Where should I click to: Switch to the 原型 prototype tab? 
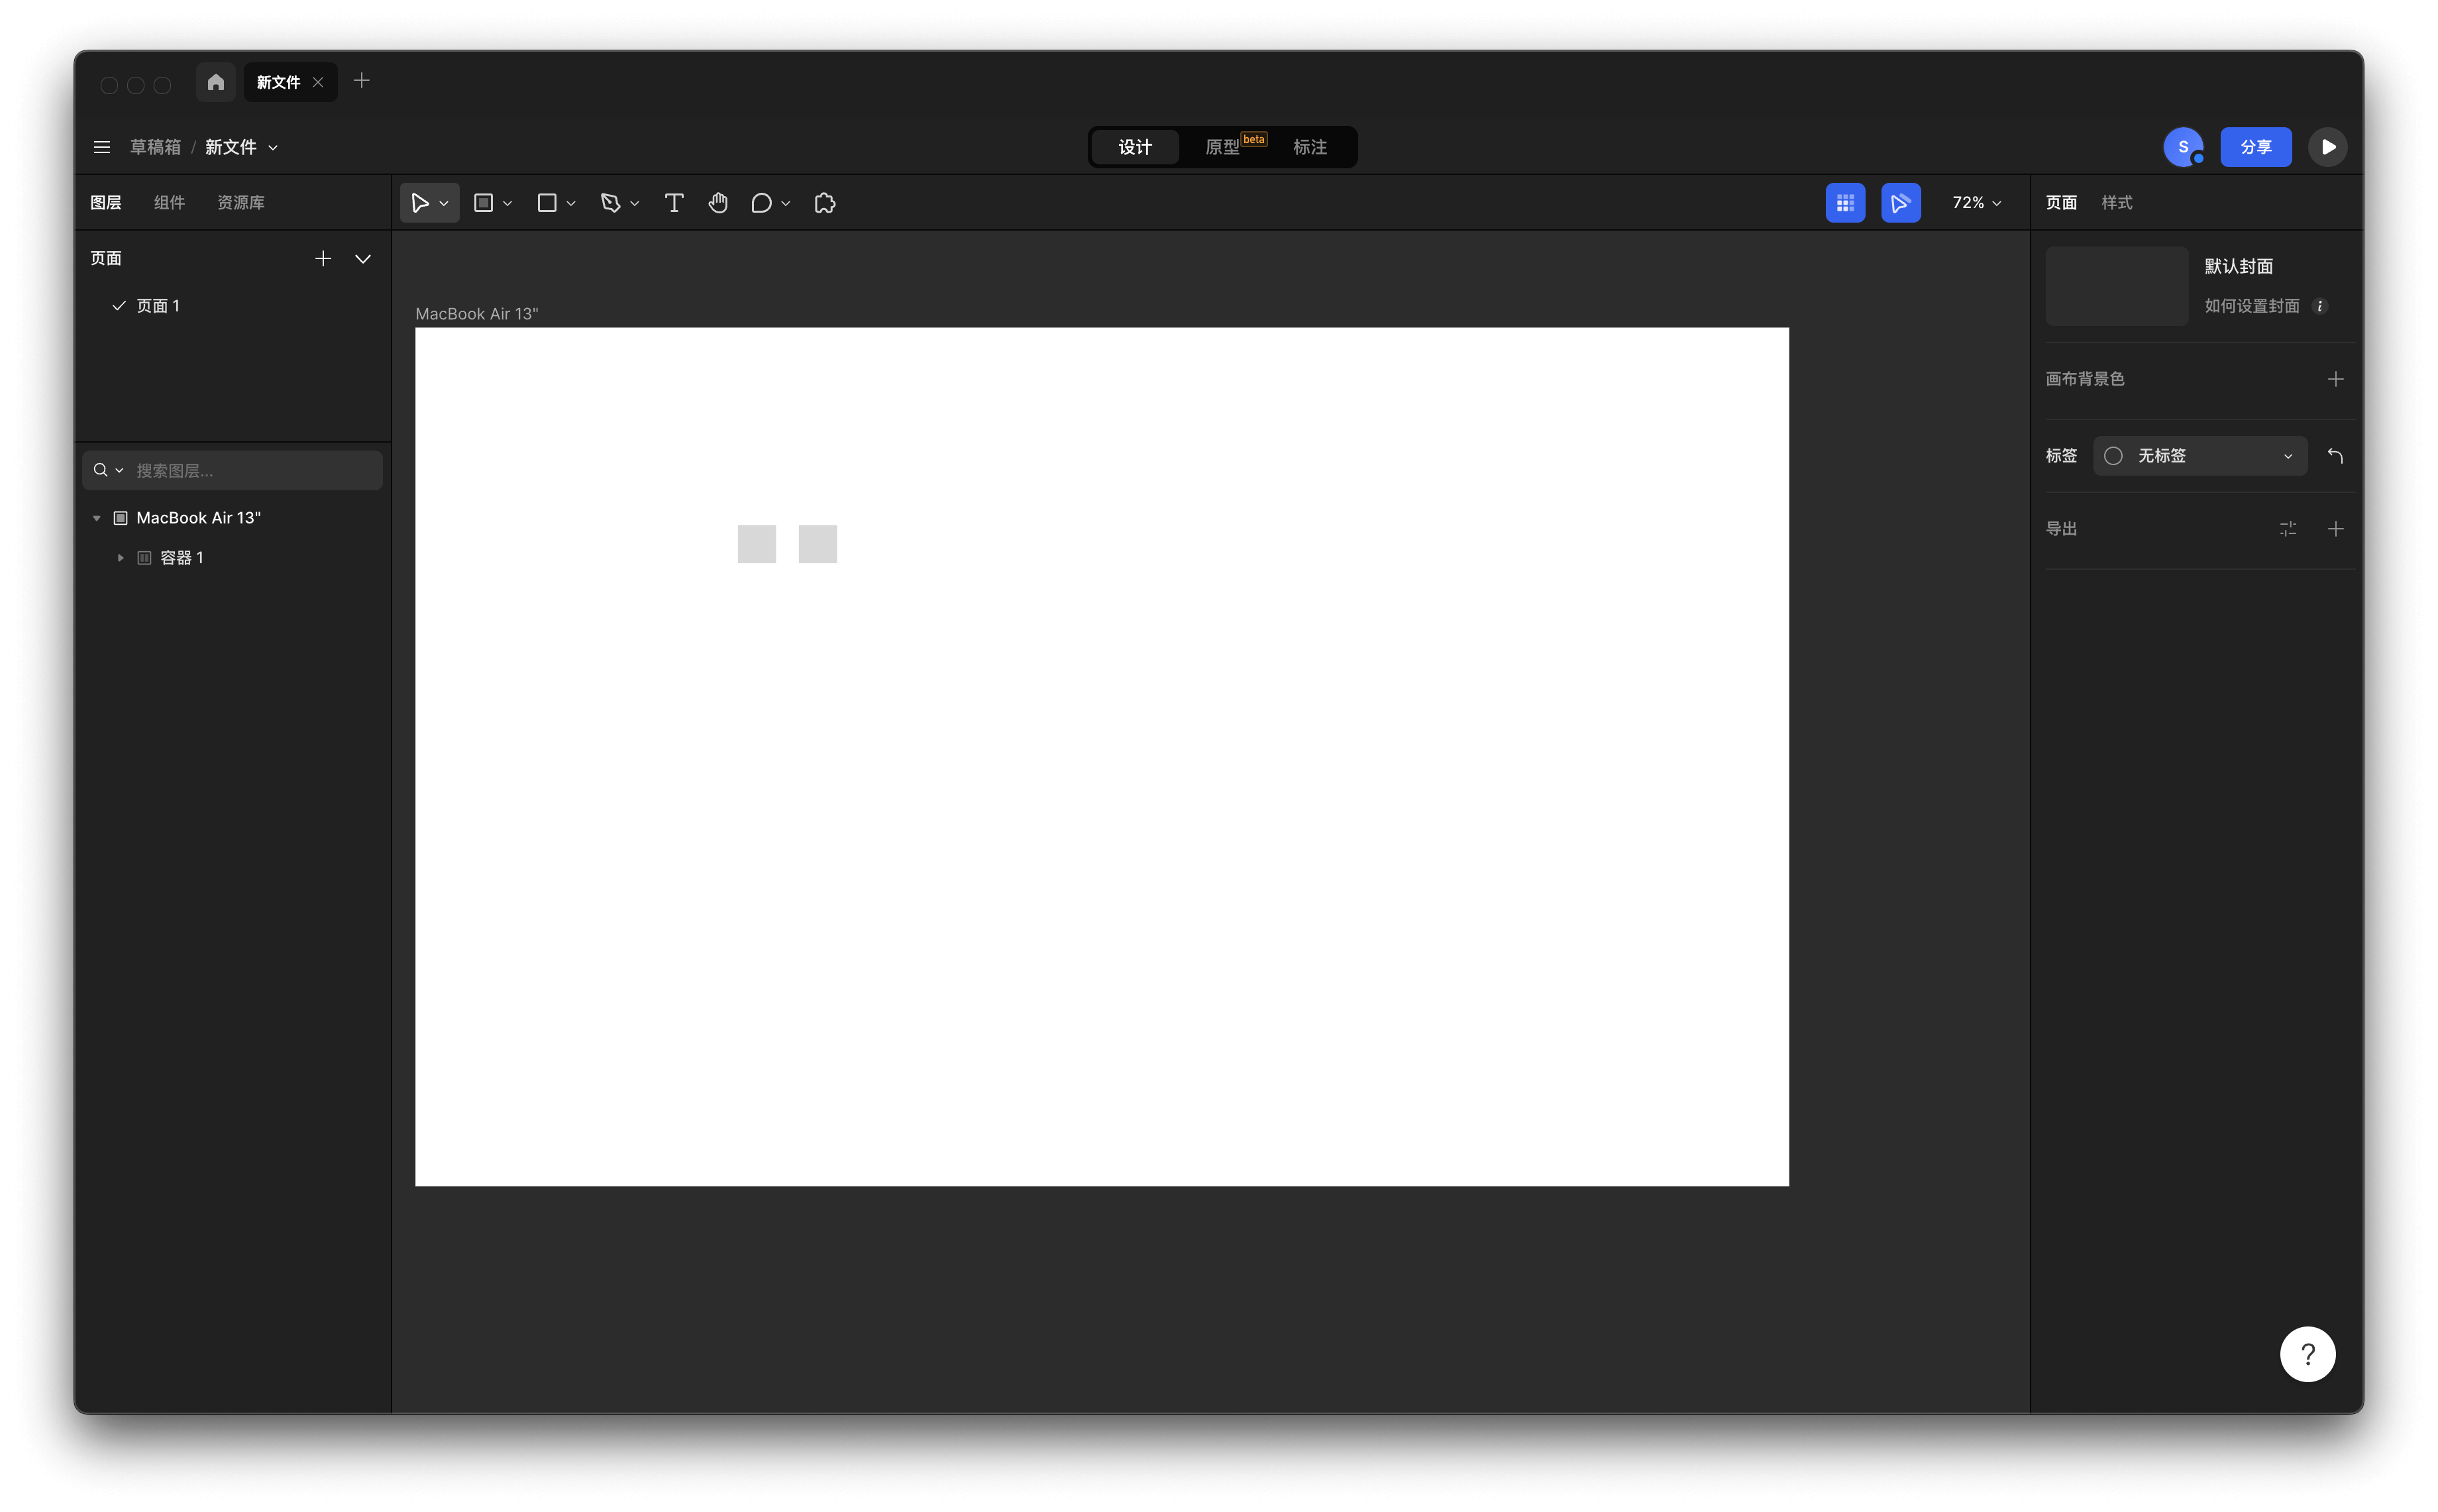click(1222, 147)
